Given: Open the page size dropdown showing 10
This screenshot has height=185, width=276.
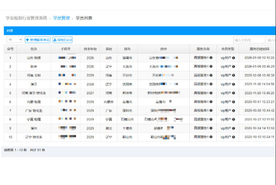Looking at the screenshot, I should click(x=15, y=39).
